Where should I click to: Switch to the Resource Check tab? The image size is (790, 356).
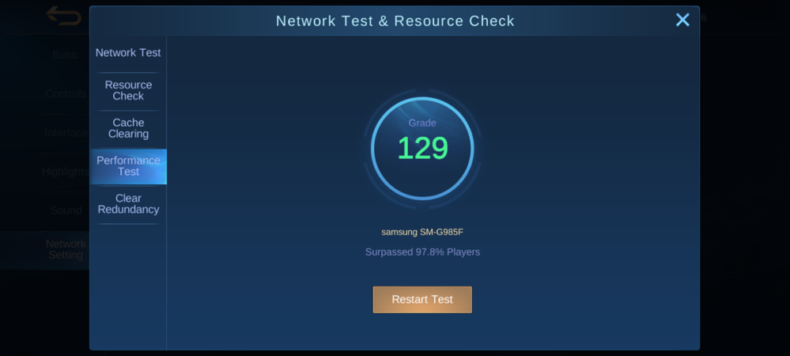click(128, 91)
